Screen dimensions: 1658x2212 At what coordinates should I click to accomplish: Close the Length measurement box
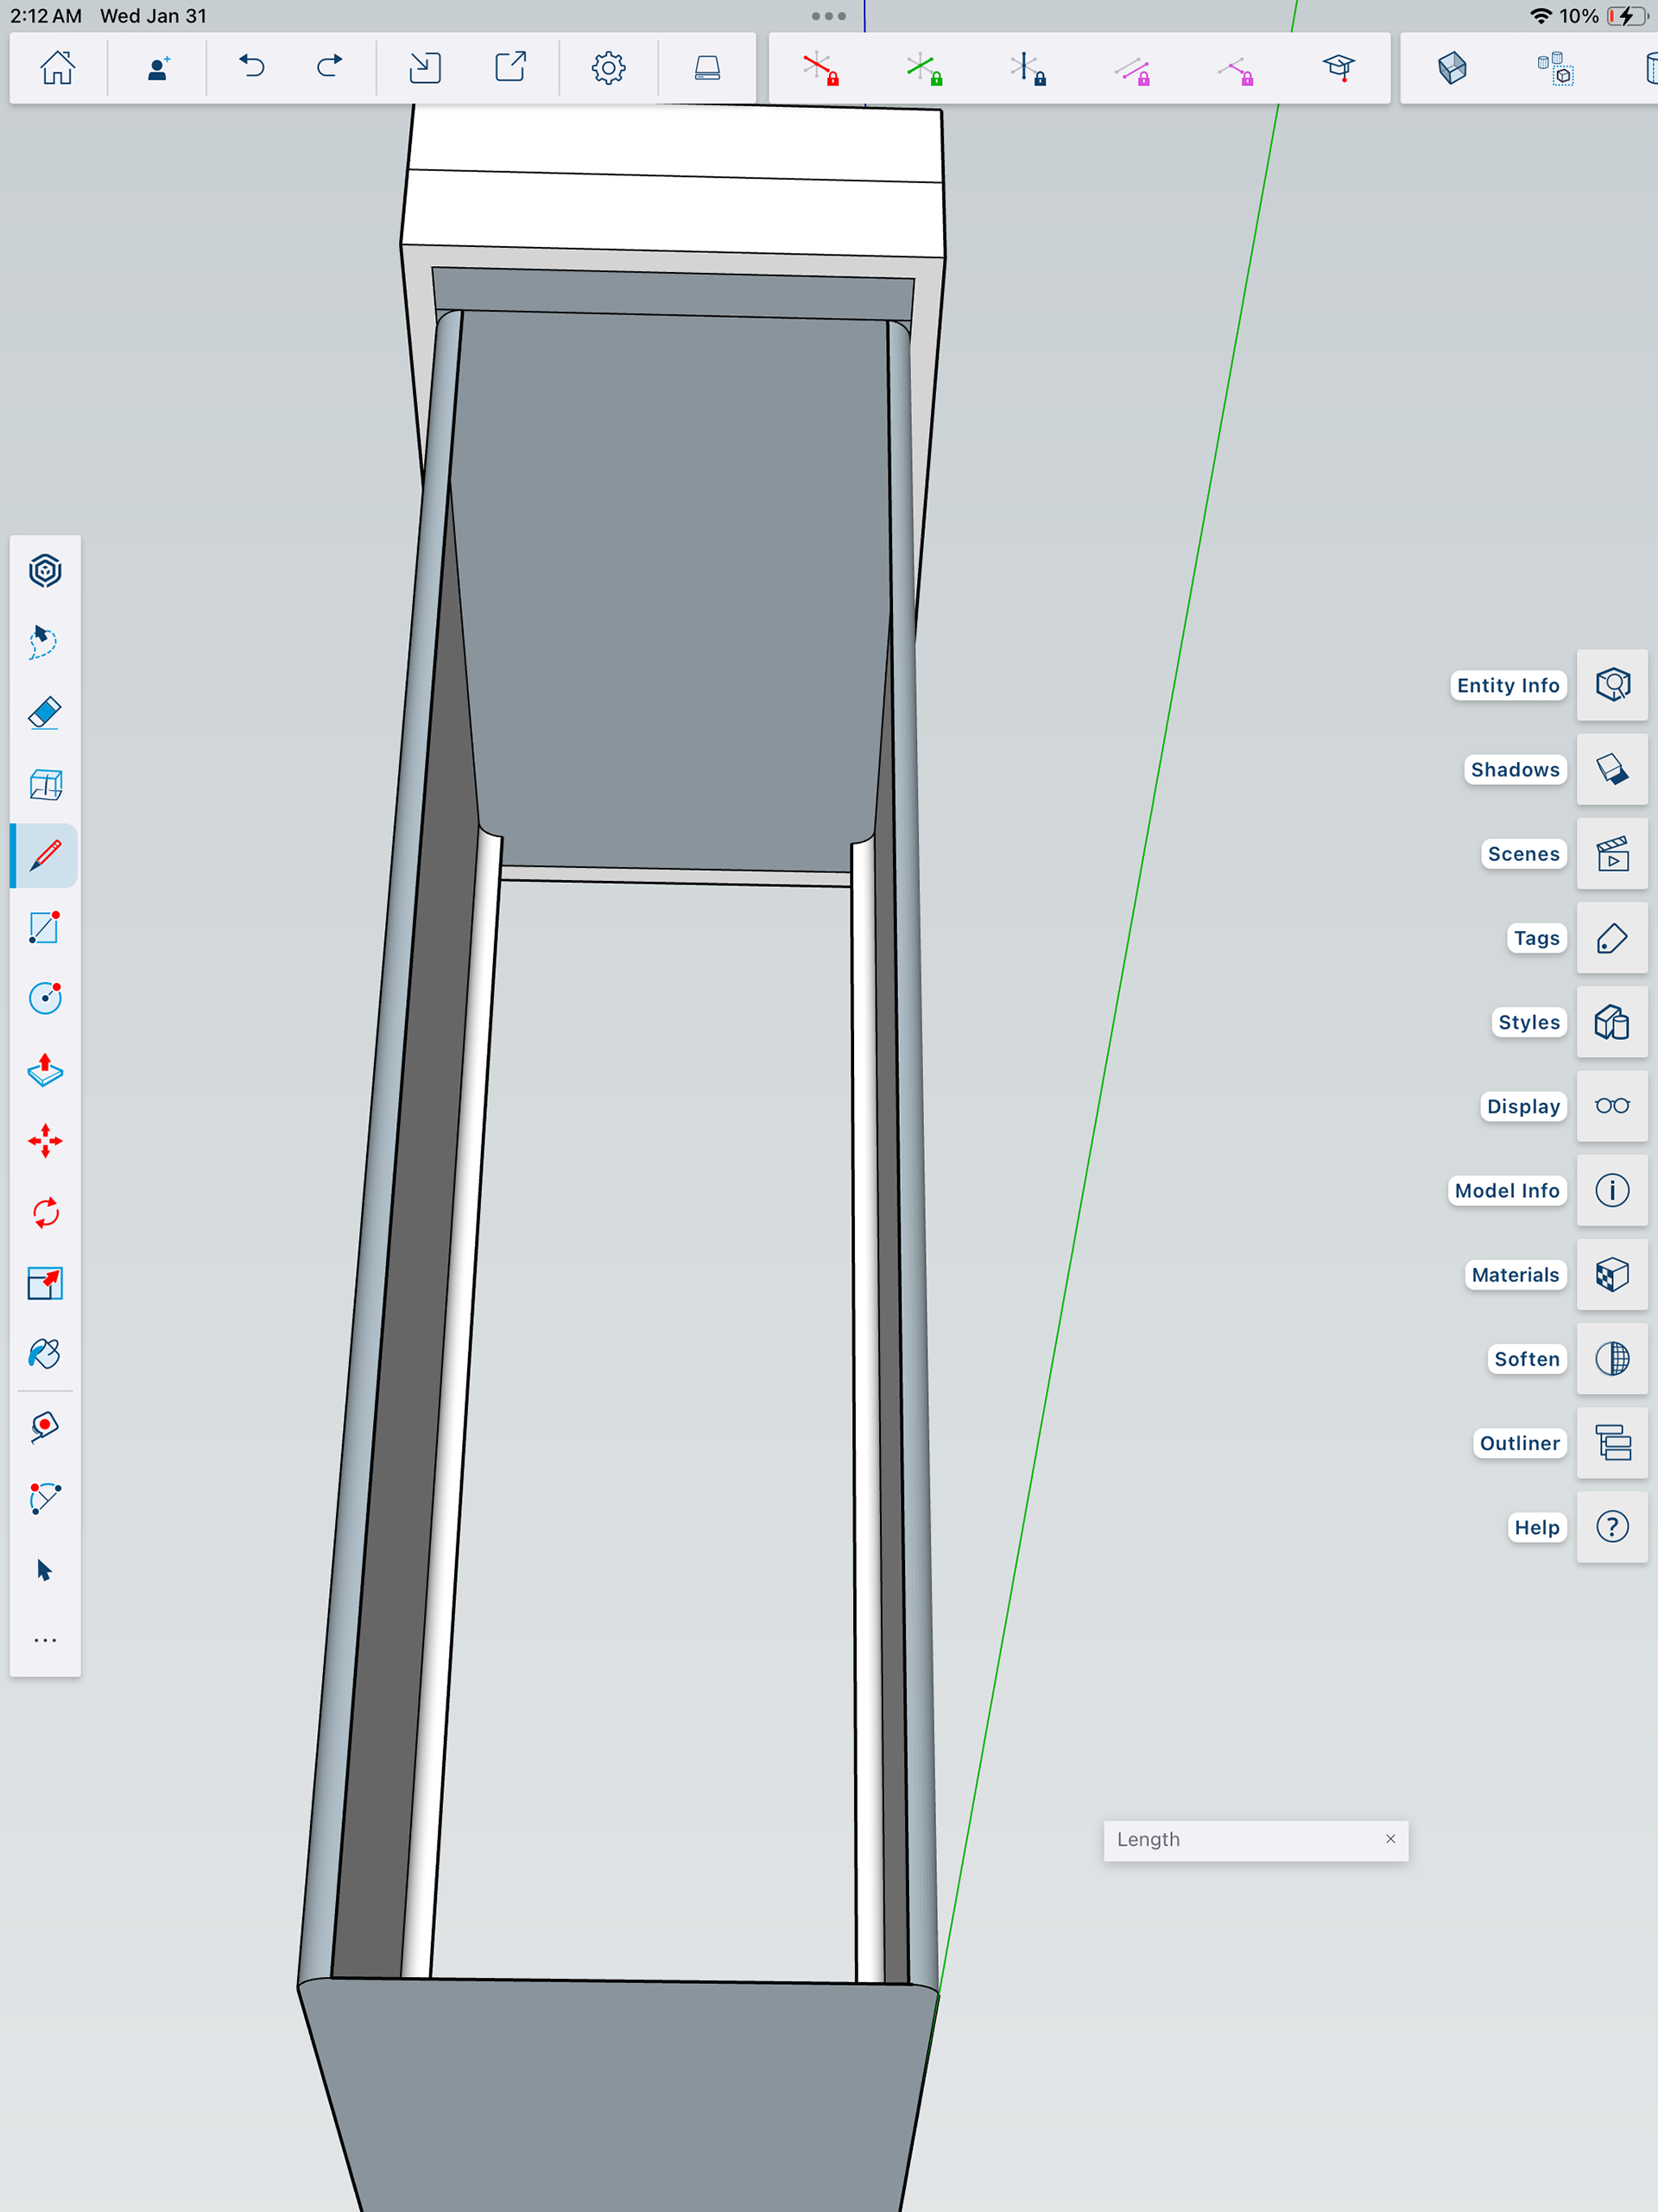(1390, 1839)
